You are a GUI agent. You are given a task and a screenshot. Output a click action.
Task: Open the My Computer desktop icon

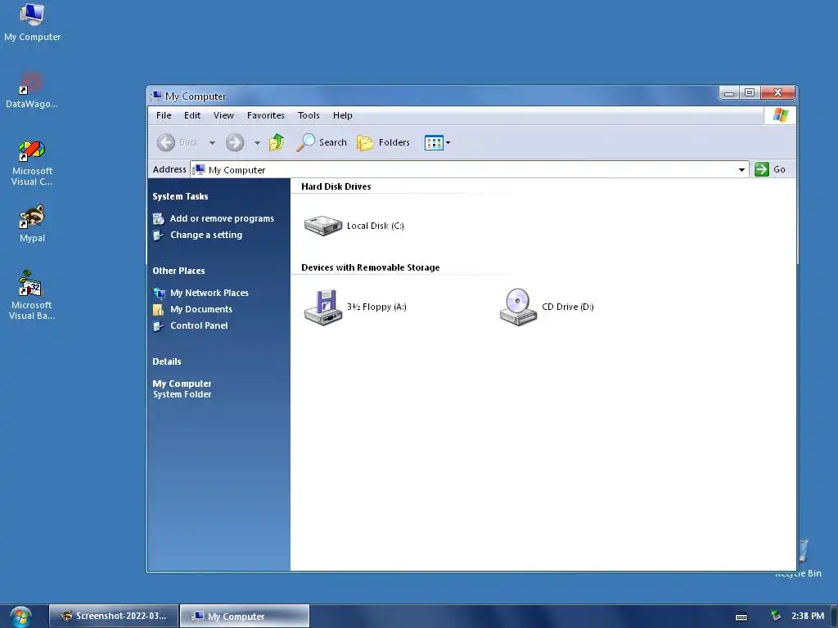click(x=32, y=22)
